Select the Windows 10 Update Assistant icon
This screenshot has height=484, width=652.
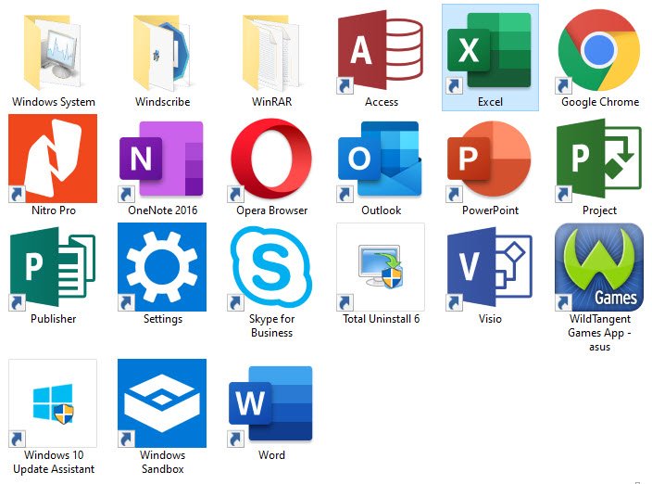click(53, 403)
